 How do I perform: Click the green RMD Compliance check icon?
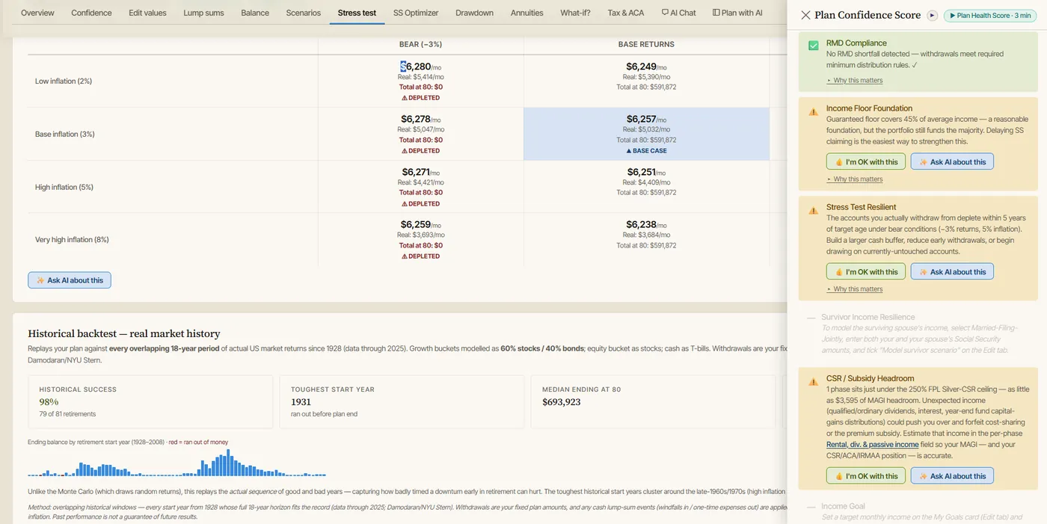(813, 46)
